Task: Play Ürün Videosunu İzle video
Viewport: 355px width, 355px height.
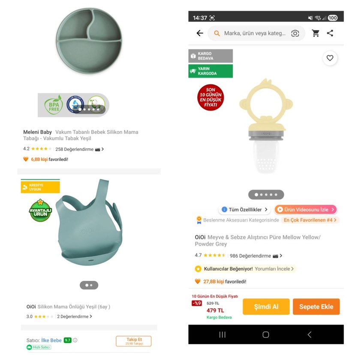Action: click(x=306, y=209)
